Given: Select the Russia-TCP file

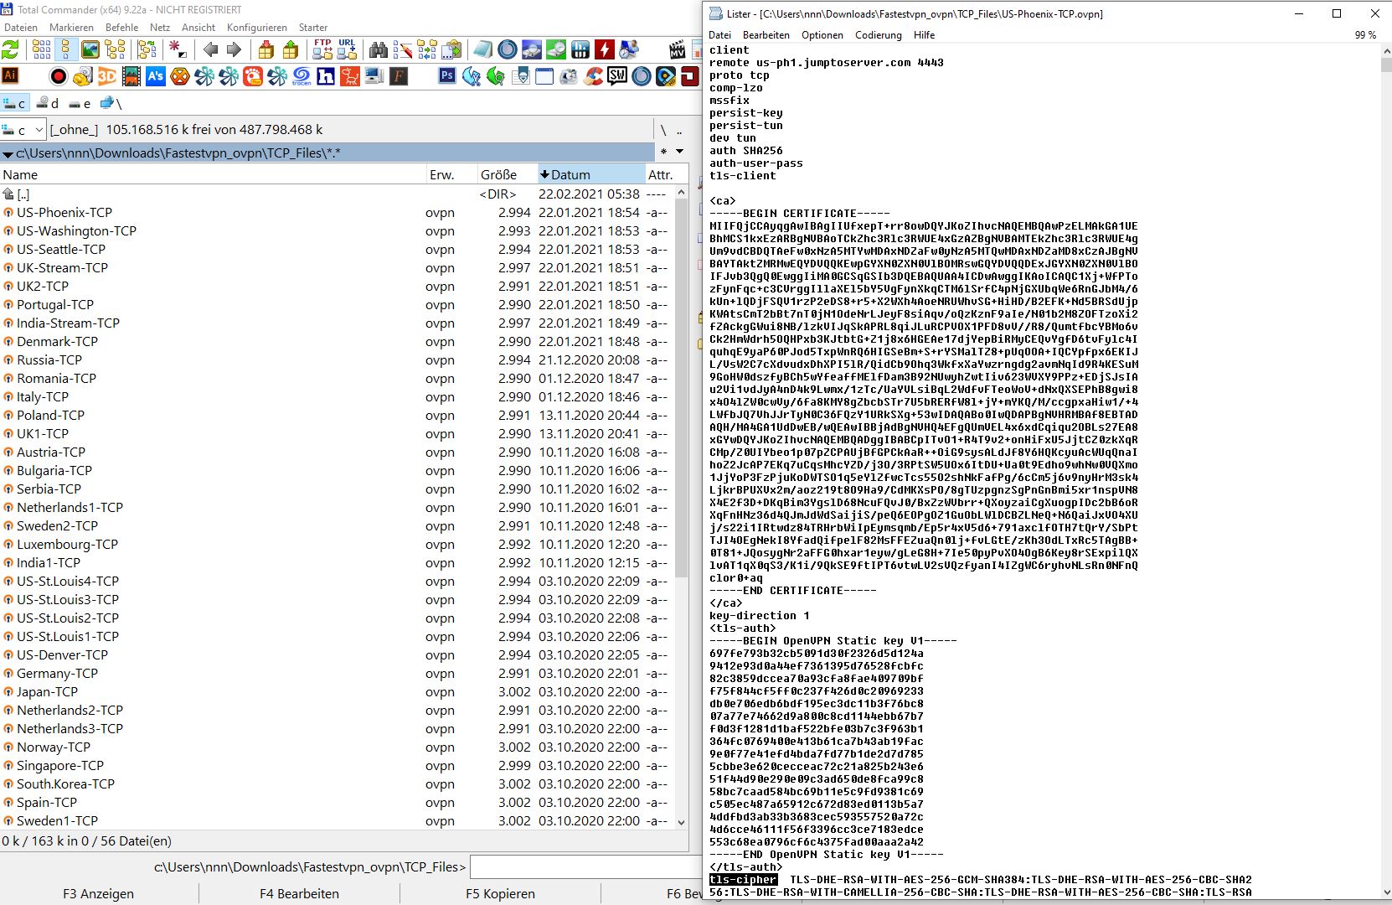Looking at the screenshot, I should pyautogui.click(x=49, y=359).
